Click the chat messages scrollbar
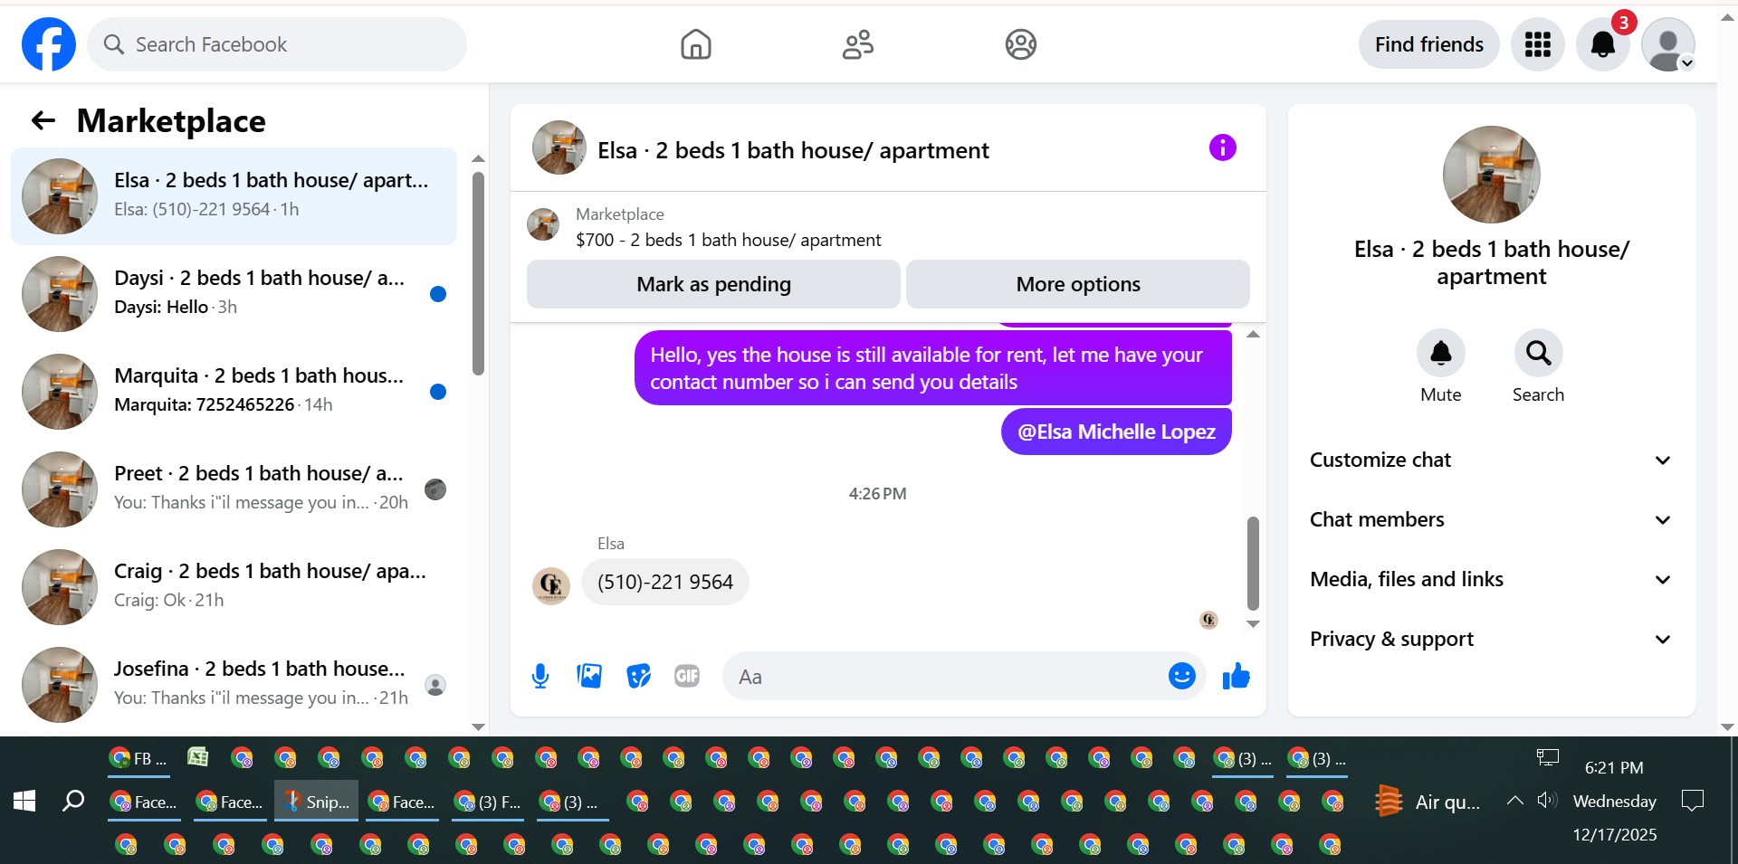Viewport: 1738px width, 864px height. point(1253,563)
